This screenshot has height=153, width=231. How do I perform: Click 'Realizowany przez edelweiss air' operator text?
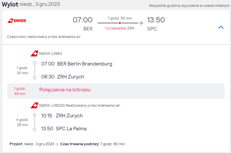93,105
